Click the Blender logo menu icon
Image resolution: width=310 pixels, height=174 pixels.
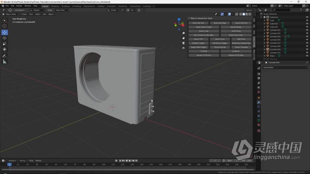(x=3, y=6)
